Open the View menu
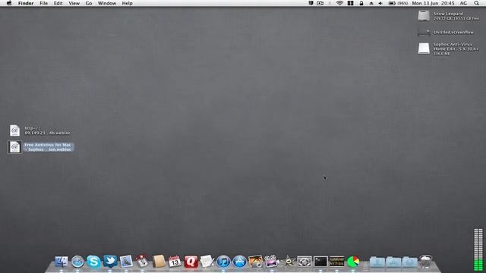The height and width of the screenshot is (273, 486). coord(74,3)
